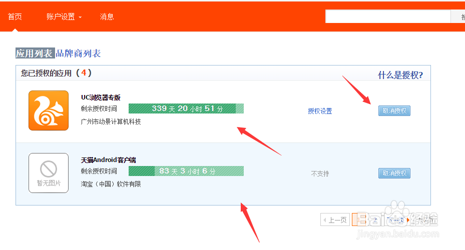The image size is (465, 250).
Task: Select the 应用列表 tab
Action: [35, 53]
